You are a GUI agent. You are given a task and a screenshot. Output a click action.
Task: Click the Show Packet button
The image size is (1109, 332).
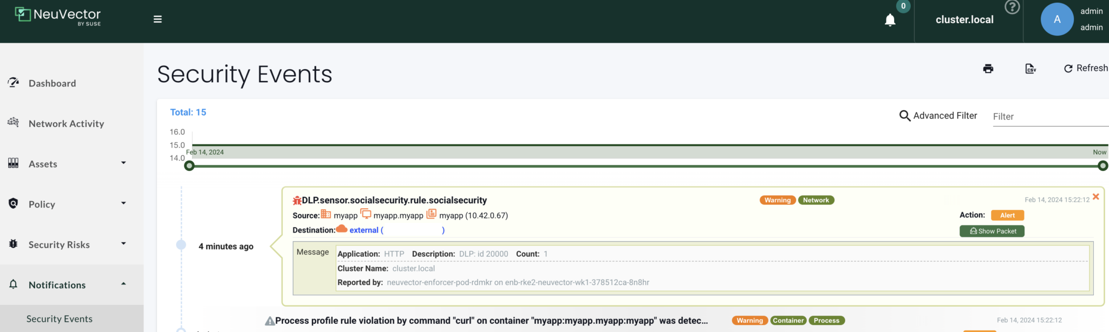point(991,231)
